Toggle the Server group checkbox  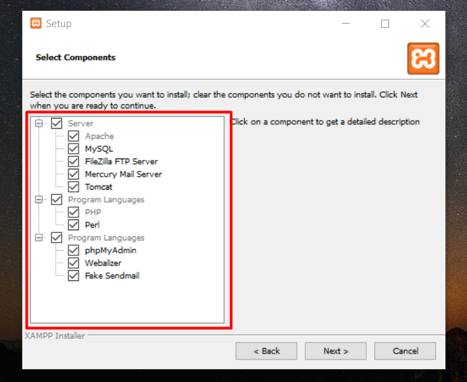point(57,123)
